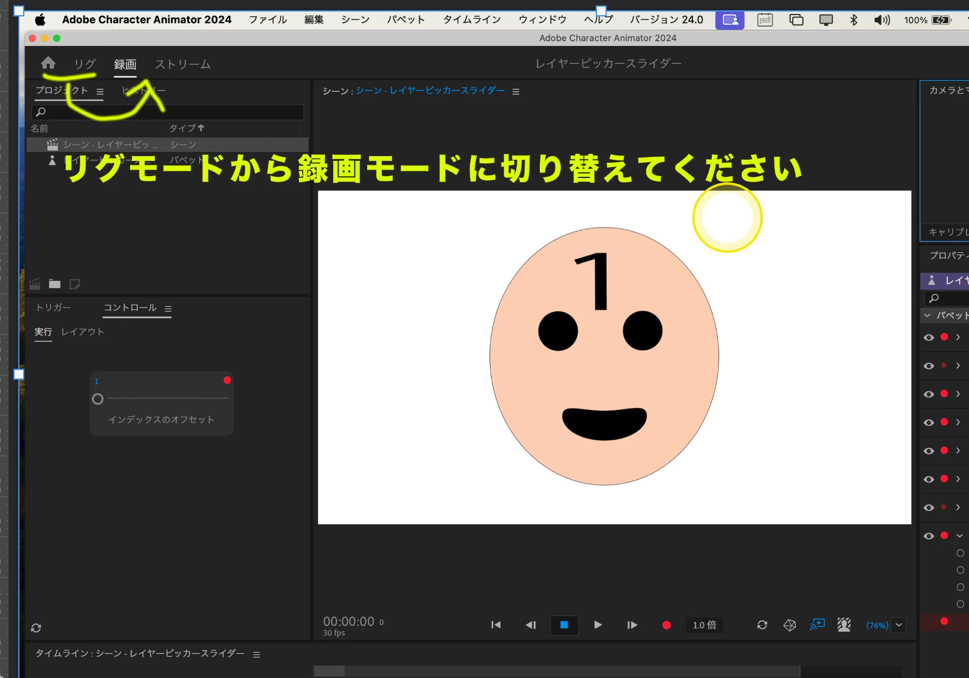Expand the first behavior row chevron

(958, 337)
